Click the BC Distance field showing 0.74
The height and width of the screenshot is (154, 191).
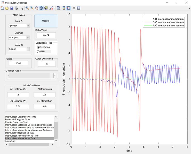pos(18,107)
